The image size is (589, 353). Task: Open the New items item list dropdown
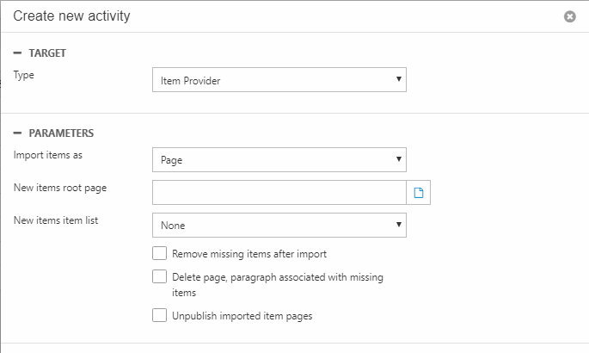pyautogui.click(x=279, y=226)
